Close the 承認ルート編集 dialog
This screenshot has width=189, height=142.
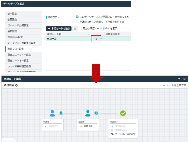(184, 79)
